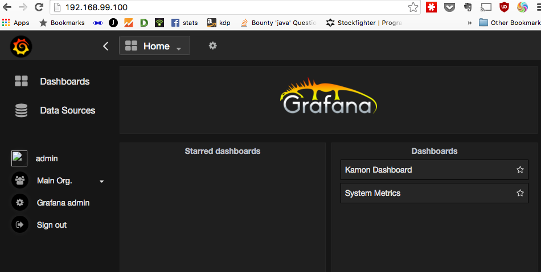541x272 pixels.
Task: Click the Sign out link
Action: point(52,225)
